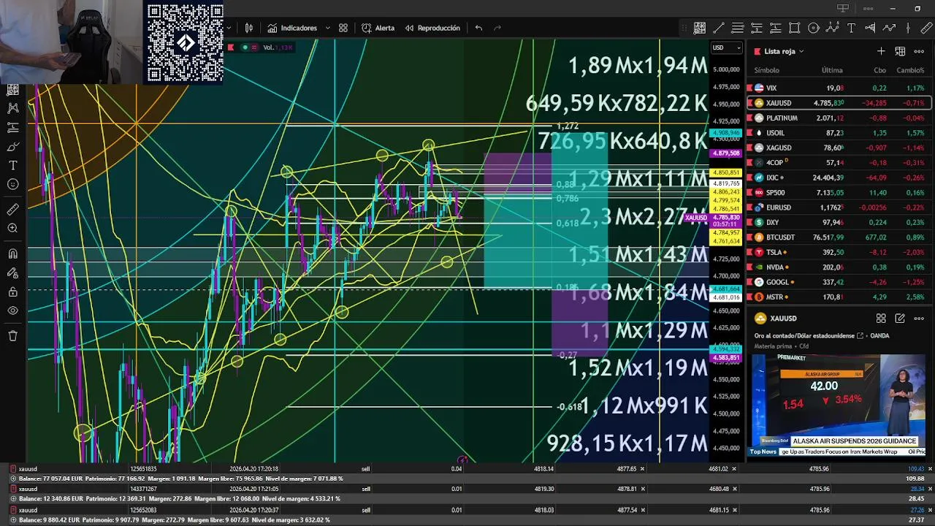
Task: Sort watchlist by Símbolo column
Action: point(766,70)
